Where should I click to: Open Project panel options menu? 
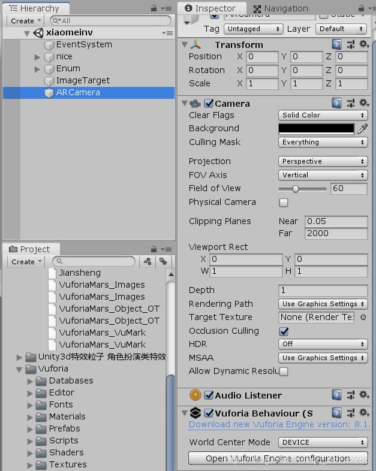click(166, 249)
